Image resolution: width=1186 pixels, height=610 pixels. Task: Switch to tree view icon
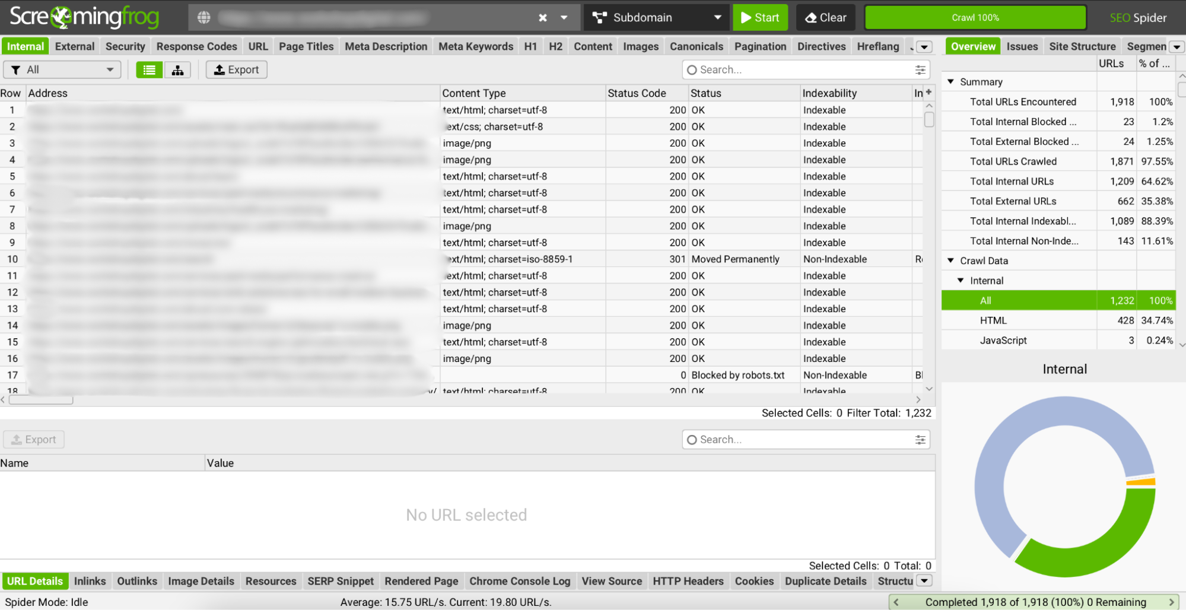177,70
